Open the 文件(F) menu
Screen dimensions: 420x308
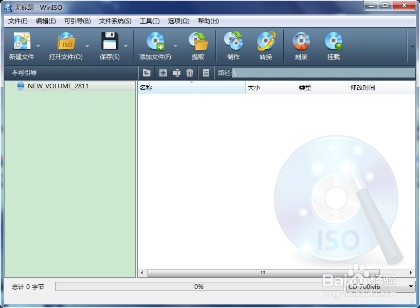17,21
